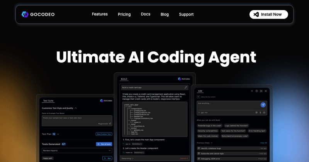This screenshot has height=162, width=309.
Task: Click CreditCardList.tsx in file tree
Action: (141, 115)
